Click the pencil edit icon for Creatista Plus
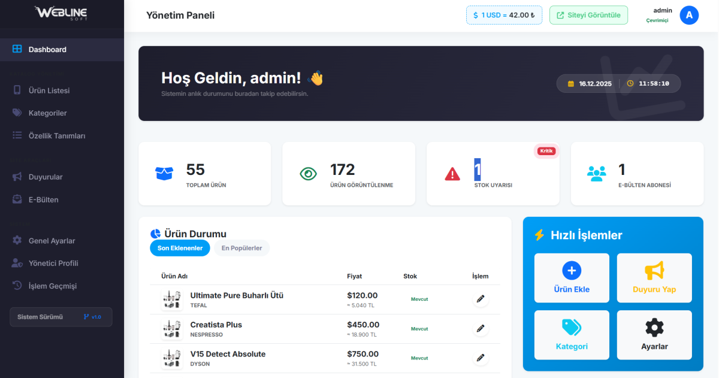 pyautogui.click(x=480, y=328)
